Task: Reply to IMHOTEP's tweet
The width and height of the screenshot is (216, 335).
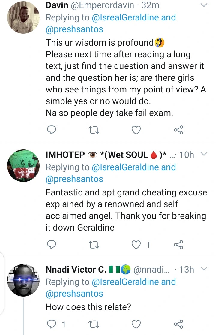Action: coord(52,245)
